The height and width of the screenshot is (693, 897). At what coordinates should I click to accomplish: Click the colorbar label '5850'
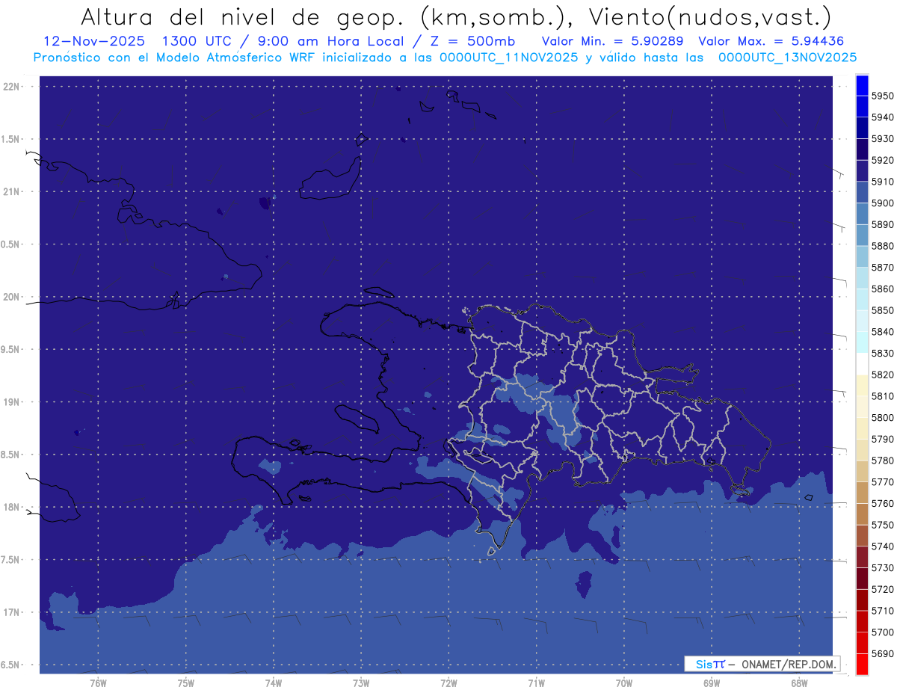[x=882, y=310]
